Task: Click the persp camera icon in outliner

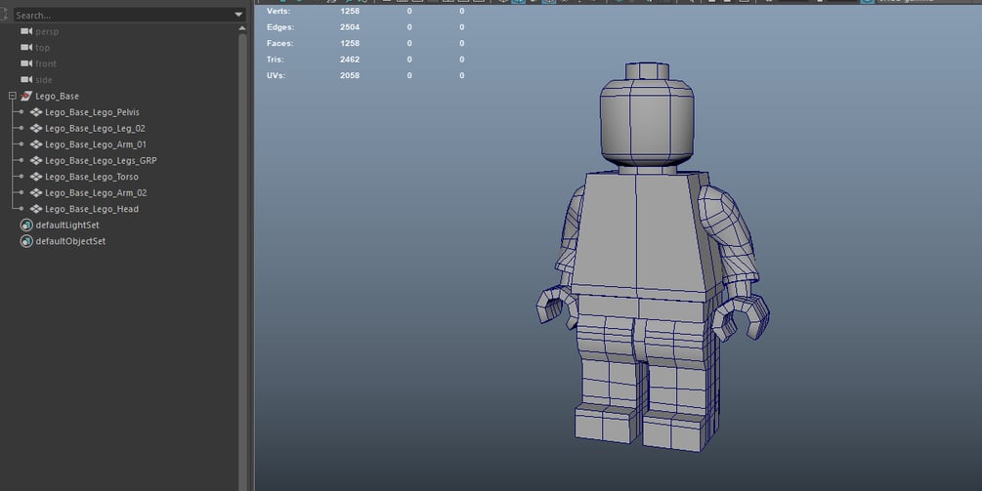Action: coord(26,31)
